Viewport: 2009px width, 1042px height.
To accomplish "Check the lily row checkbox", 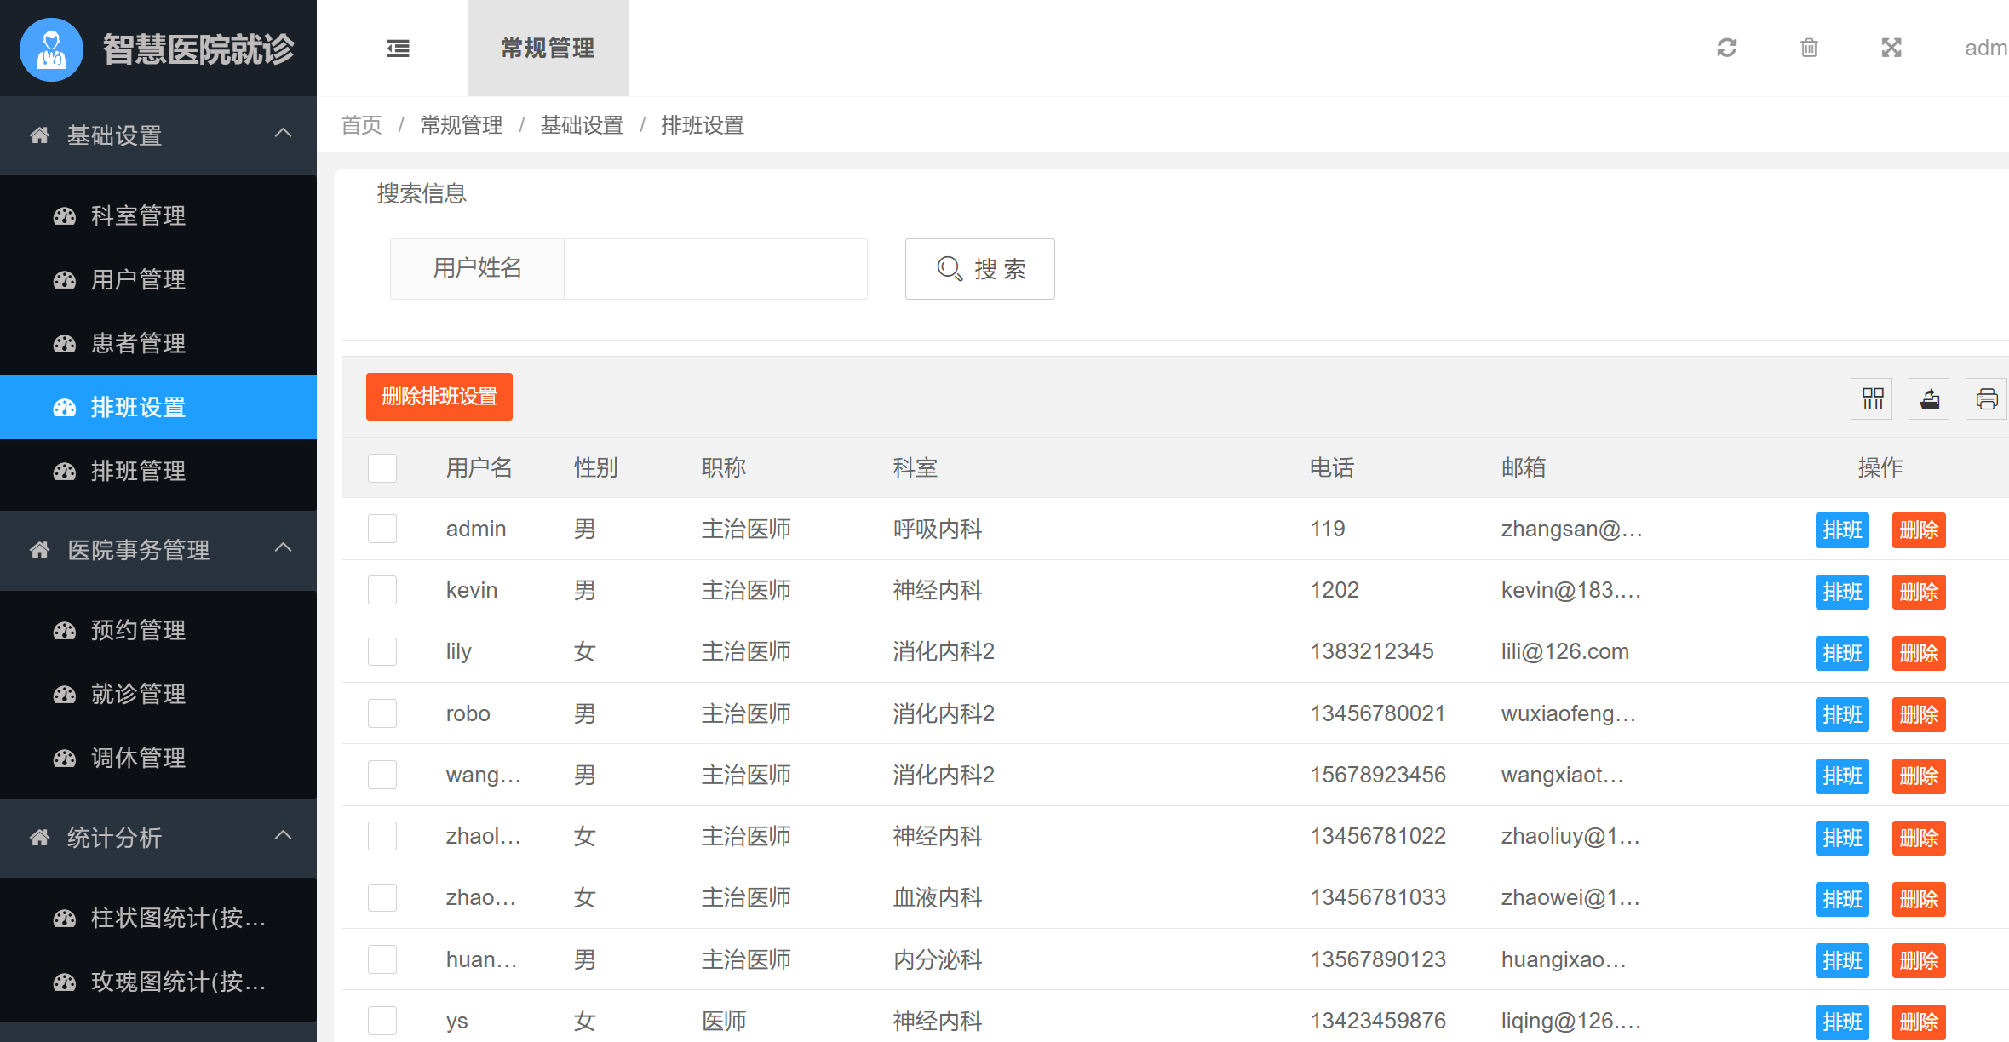I will pyautogui.click(x=382, y=652).
